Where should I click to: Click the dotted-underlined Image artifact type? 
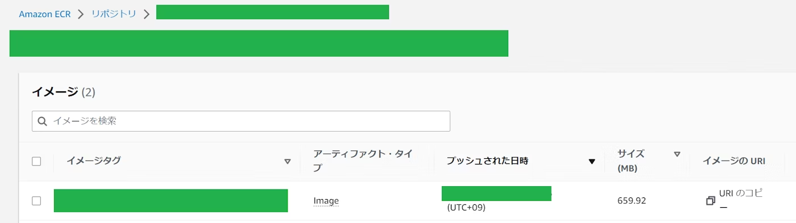coord(326,201)
